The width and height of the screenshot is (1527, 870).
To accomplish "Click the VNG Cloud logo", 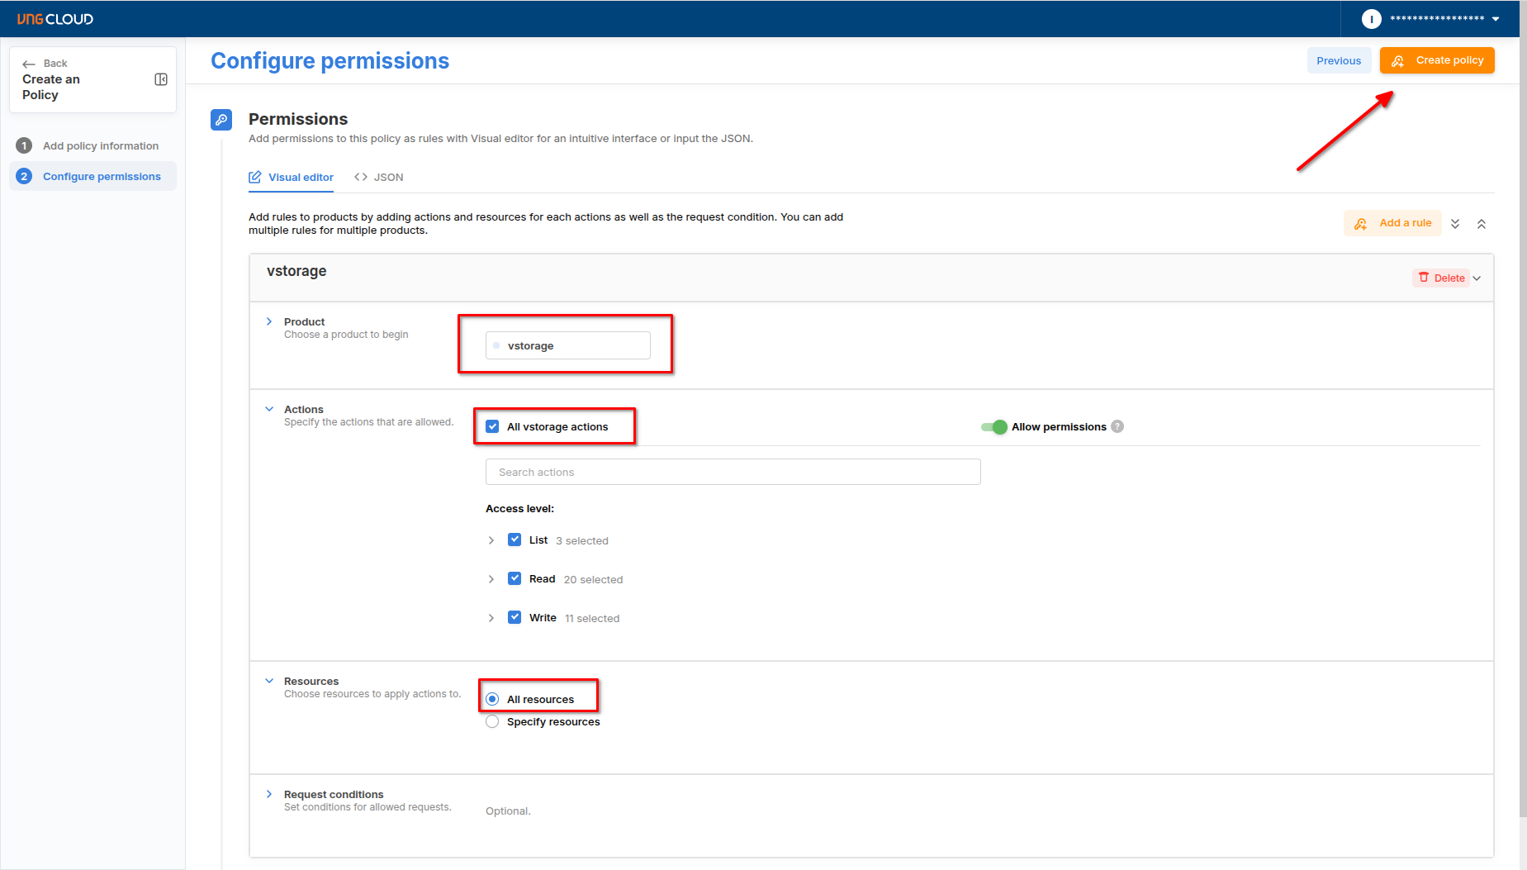I will 55,19.
